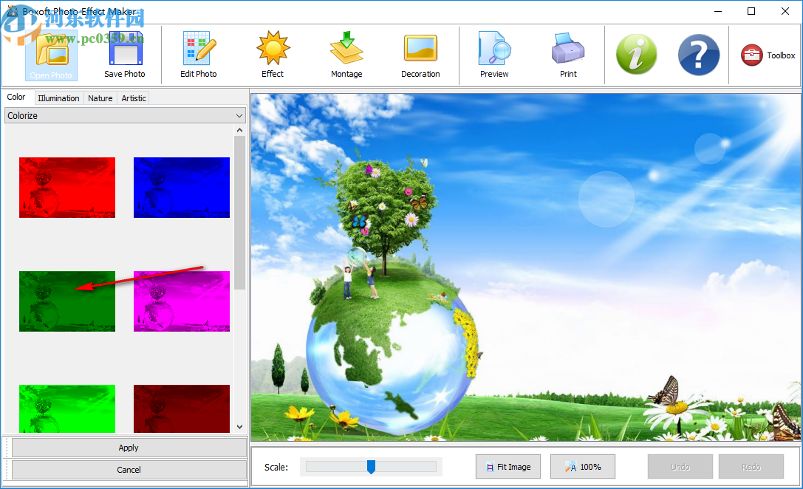803x489 pixels.
Task: Open the Print function
Action: (568, 55)
